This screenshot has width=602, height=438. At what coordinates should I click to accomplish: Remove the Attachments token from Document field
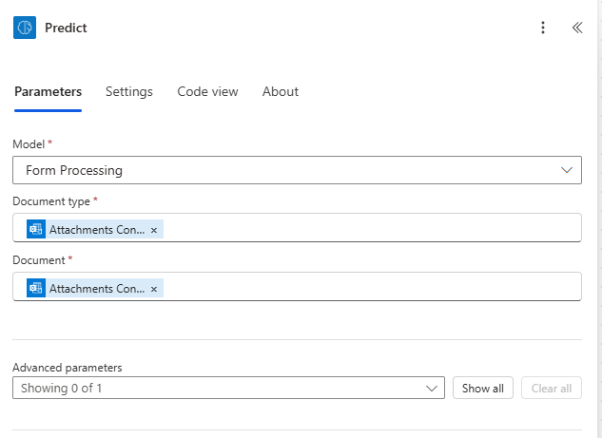154,289
